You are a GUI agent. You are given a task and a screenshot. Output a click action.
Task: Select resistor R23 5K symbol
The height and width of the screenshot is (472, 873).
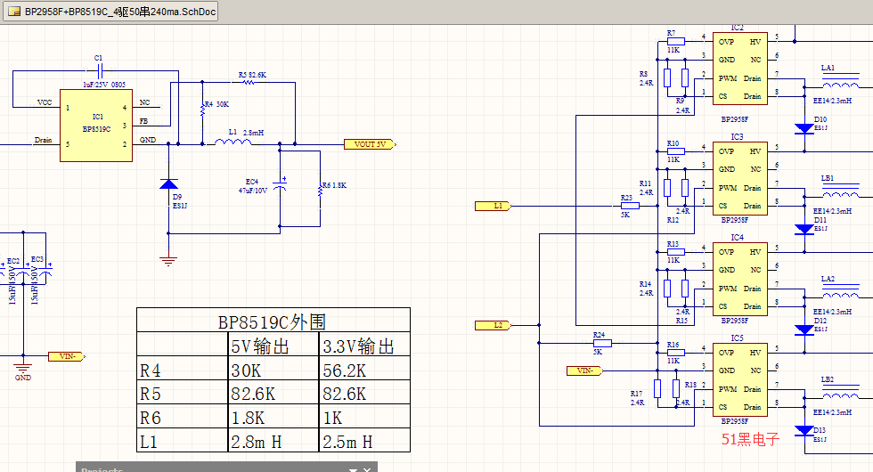click(x=630, y=206)
